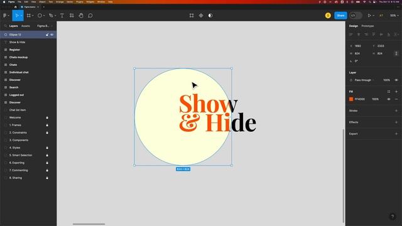Open the File menu
Screen dimensions: 402x226
click(x=19, y=2)
